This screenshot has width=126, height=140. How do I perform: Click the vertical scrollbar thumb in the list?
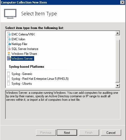pyautogui.click(x=118, y=61)
